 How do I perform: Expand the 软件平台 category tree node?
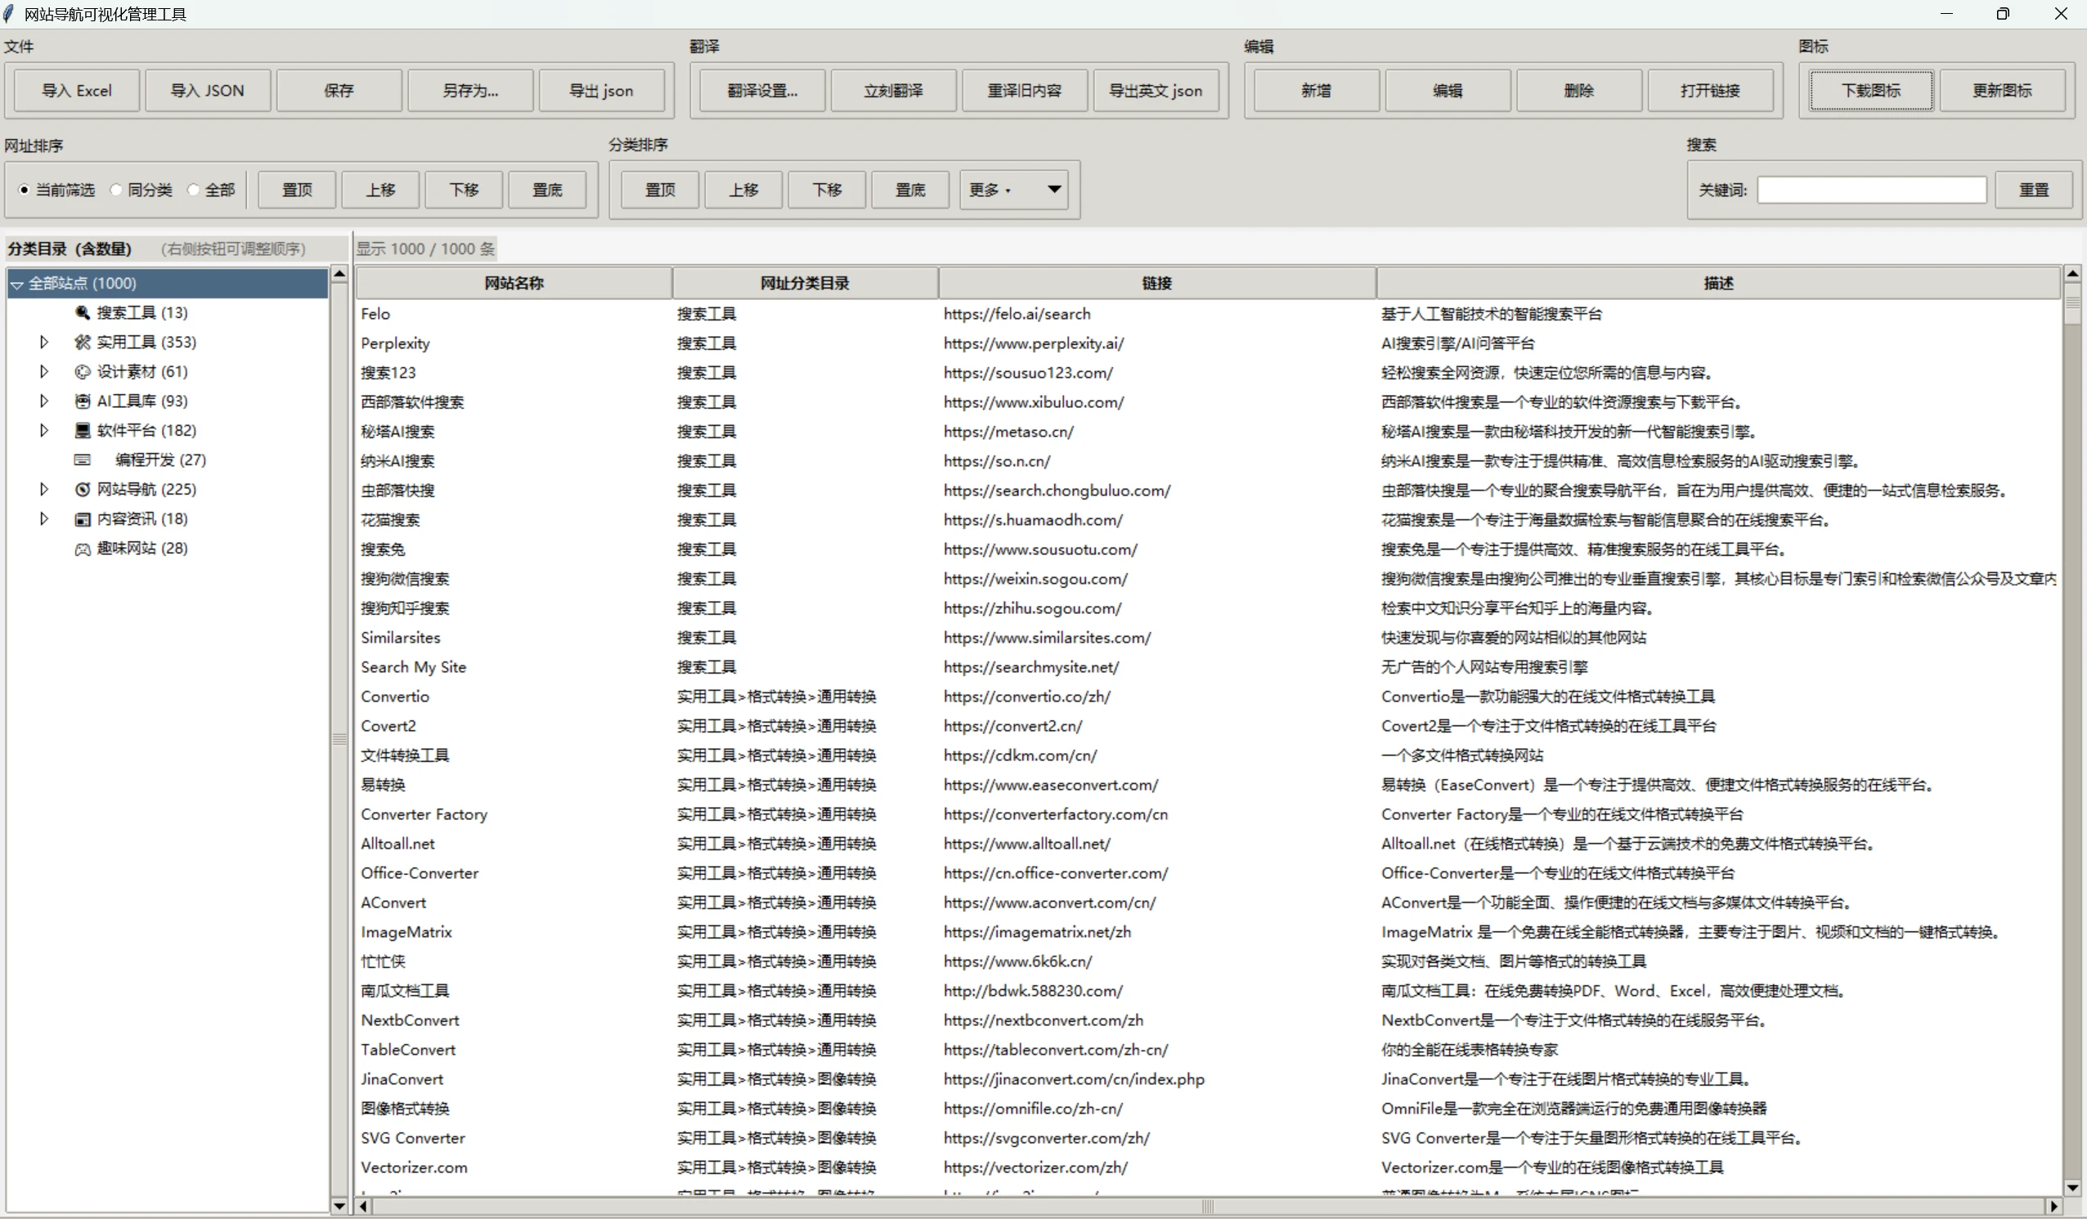tap(44, 431)
